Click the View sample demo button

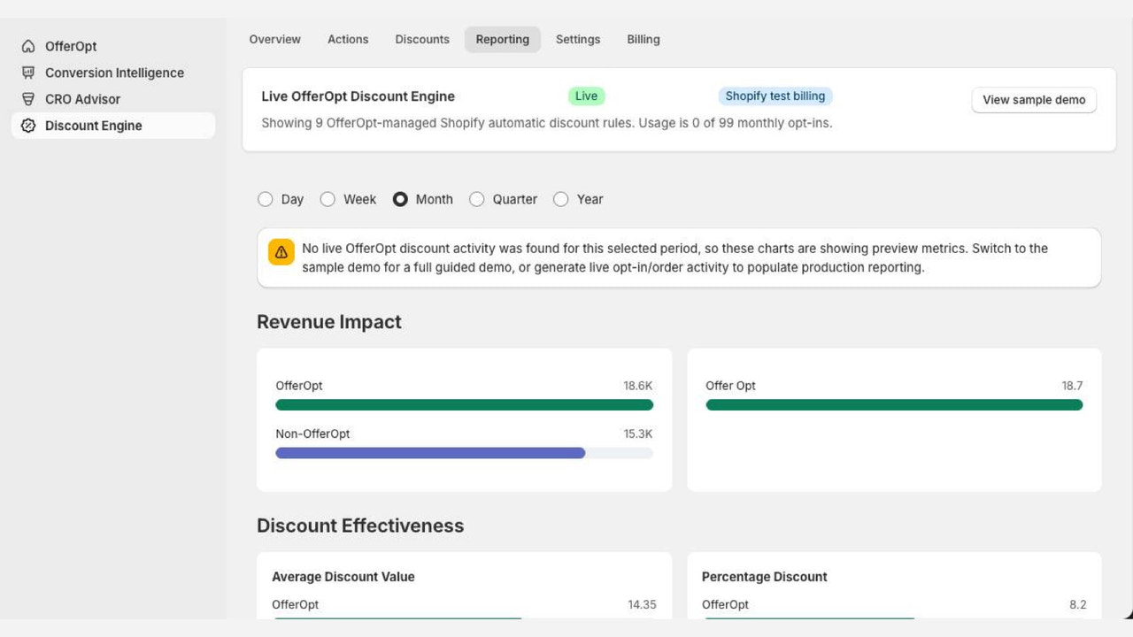pos(1034,99)
